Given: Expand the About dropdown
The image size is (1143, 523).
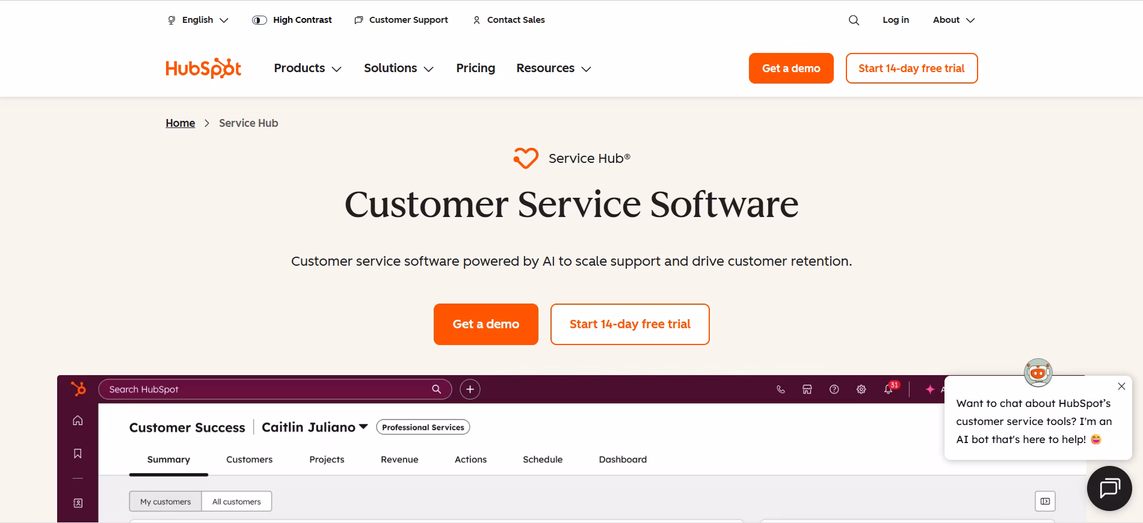Looking at the screenshot, I should click(x=954, y=20).
